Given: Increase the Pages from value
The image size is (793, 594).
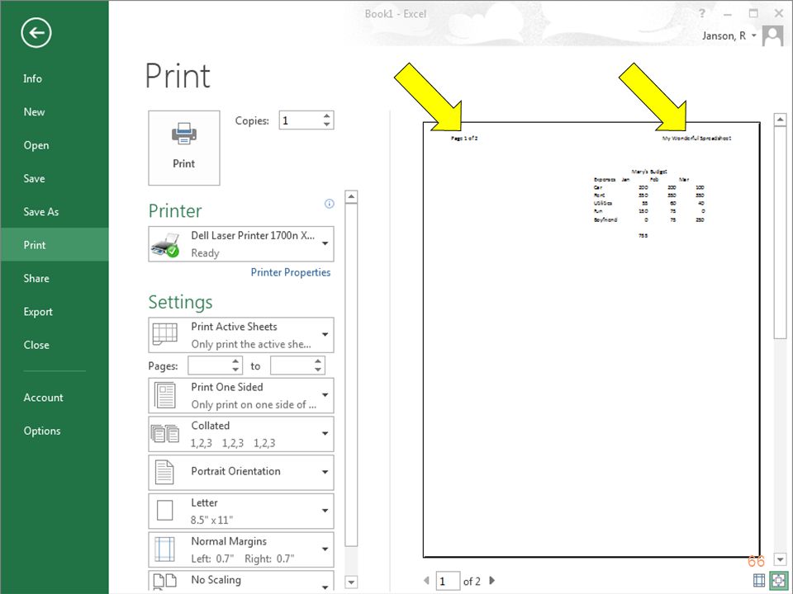Looking at the screenshot, I should click(x=235, y=361).
